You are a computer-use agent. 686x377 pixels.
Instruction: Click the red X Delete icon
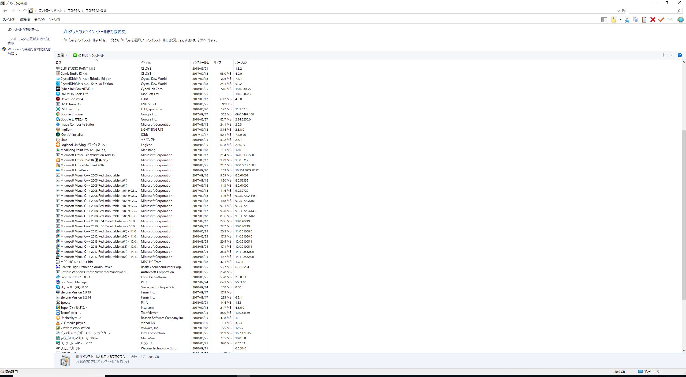[653, 20]
